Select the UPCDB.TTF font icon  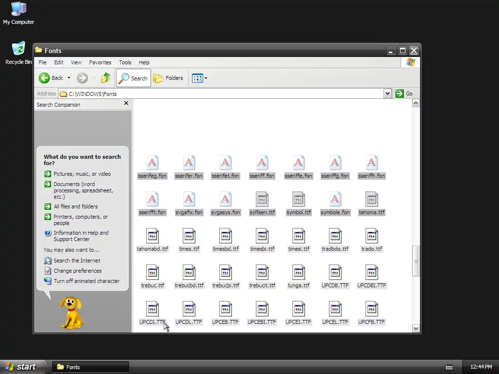click(x=335, y=273)
